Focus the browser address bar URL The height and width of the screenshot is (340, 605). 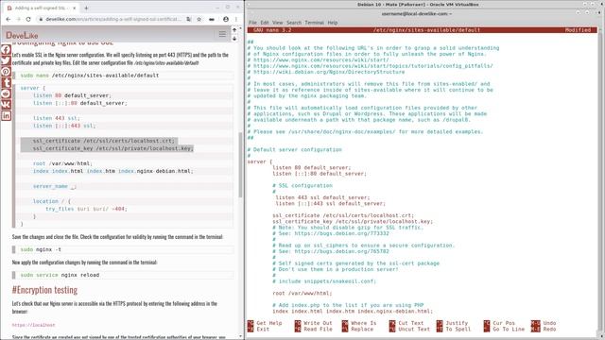coord(113,19)
